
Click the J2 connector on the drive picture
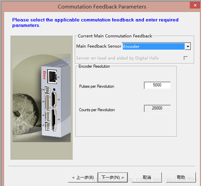click(55, 100)
